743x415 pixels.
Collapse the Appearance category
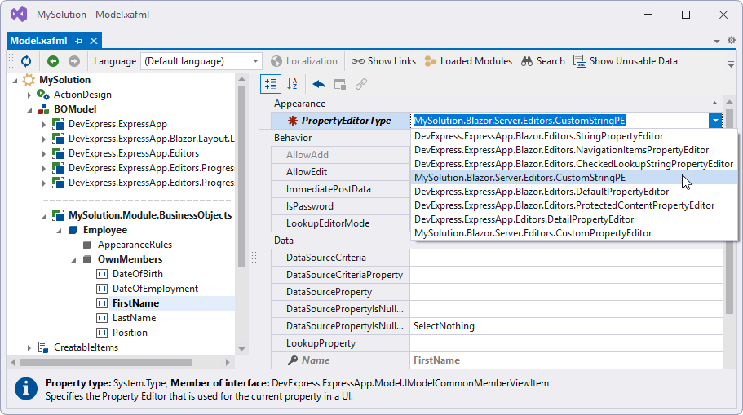714,104
